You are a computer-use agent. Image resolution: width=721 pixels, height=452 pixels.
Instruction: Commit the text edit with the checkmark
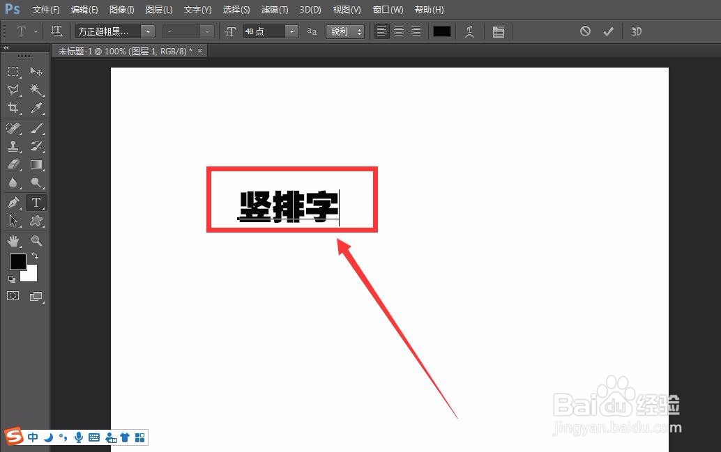pos(608,31)
